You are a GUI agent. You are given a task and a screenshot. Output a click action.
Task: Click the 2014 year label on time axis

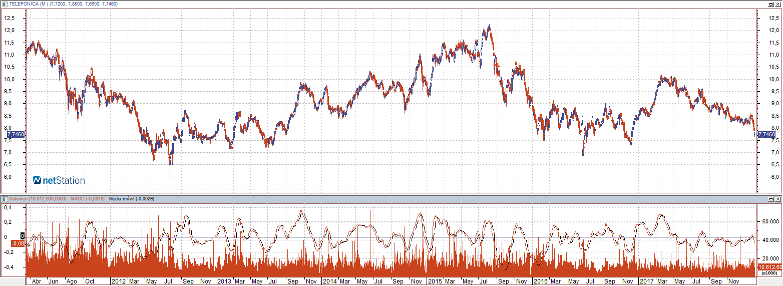[x=329, y=281]
